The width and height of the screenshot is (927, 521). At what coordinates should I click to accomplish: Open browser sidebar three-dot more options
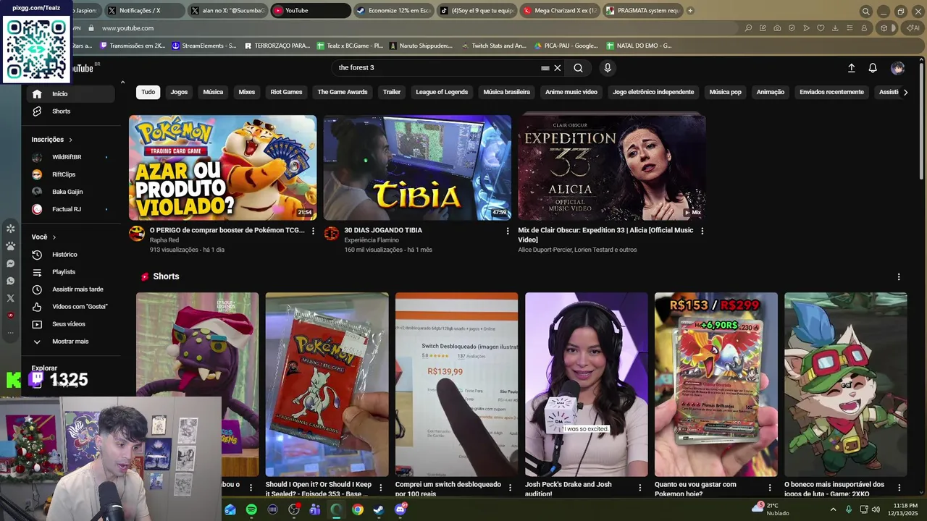click(10, 333)
